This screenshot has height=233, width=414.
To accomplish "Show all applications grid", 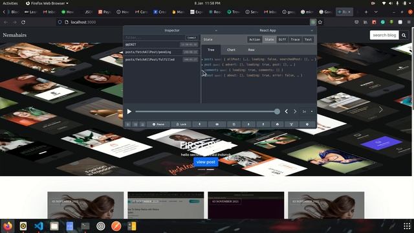I will [407, 226].
